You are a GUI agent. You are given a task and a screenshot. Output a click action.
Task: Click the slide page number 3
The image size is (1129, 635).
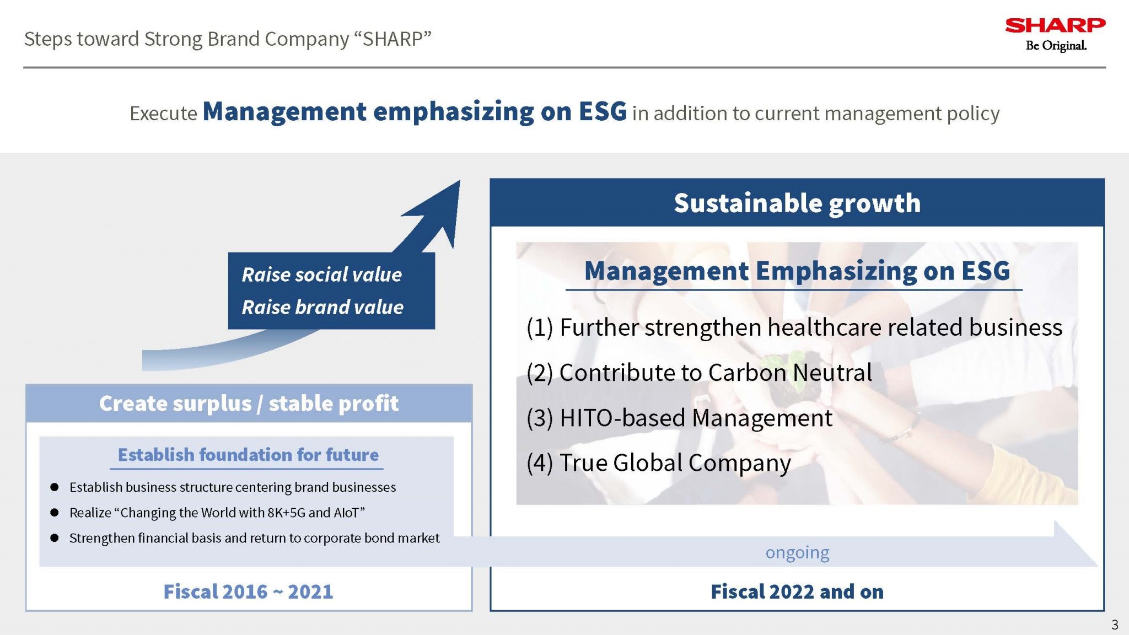click(x=1115, y=625)
